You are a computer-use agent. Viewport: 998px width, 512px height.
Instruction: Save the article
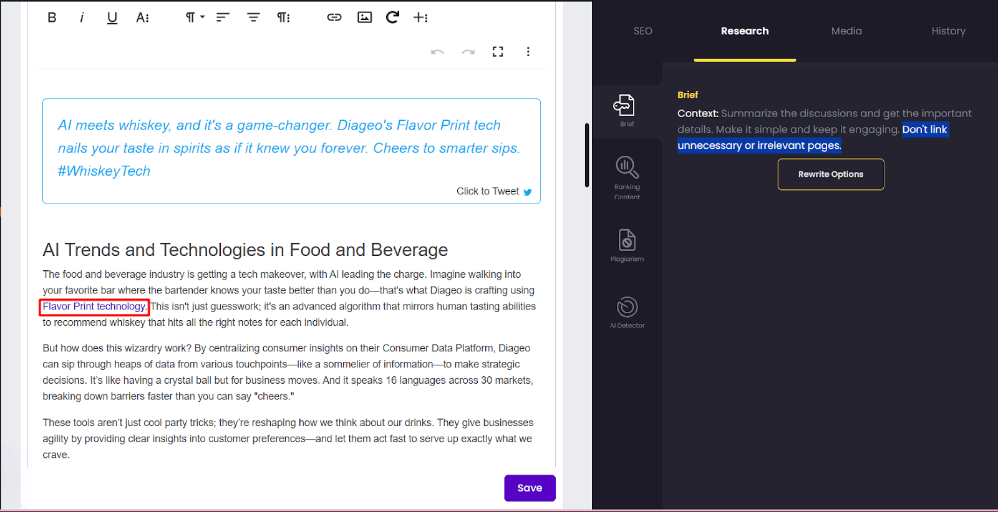pyautogui.click(x=530, y=488)
